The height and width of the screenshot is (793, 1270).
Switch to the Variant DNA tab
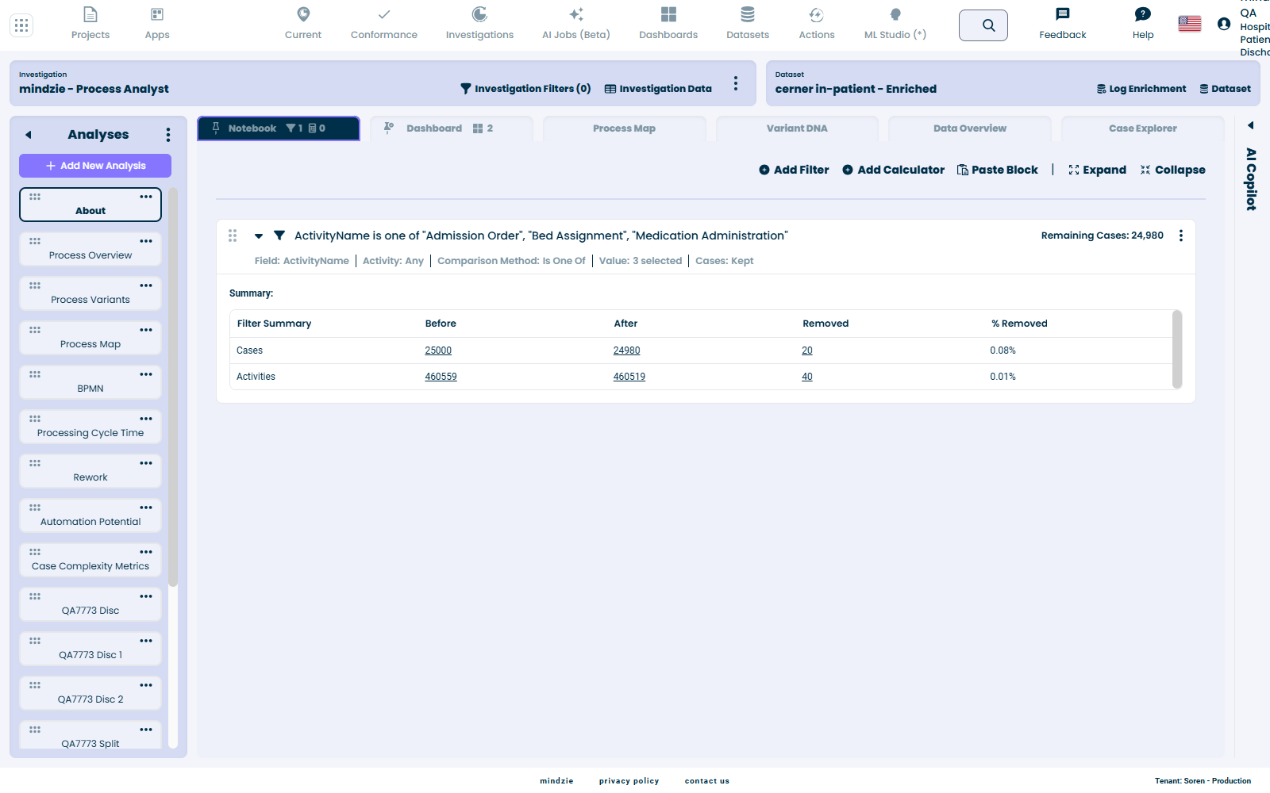point(797,128)
